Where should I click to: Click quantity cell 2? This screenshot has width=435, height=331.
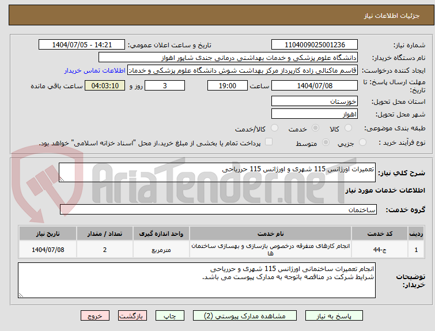pos(105,250)
